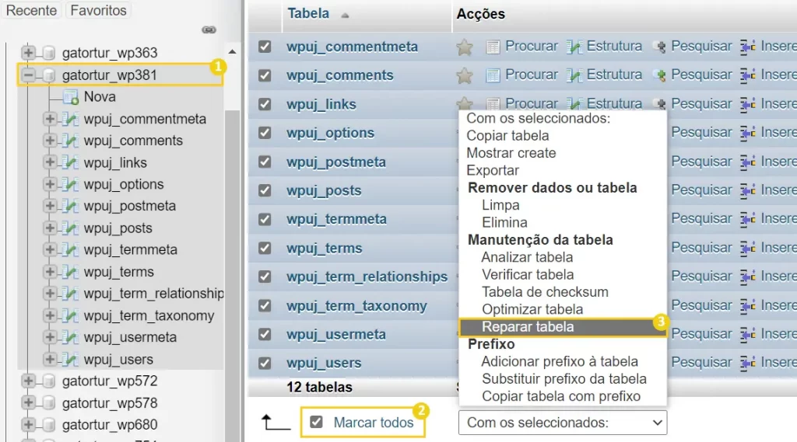Toggle the Marcar todos checkbox
The width and height of the screenshot is (797, 442).
pyautogui.click(x=316, y=422)
